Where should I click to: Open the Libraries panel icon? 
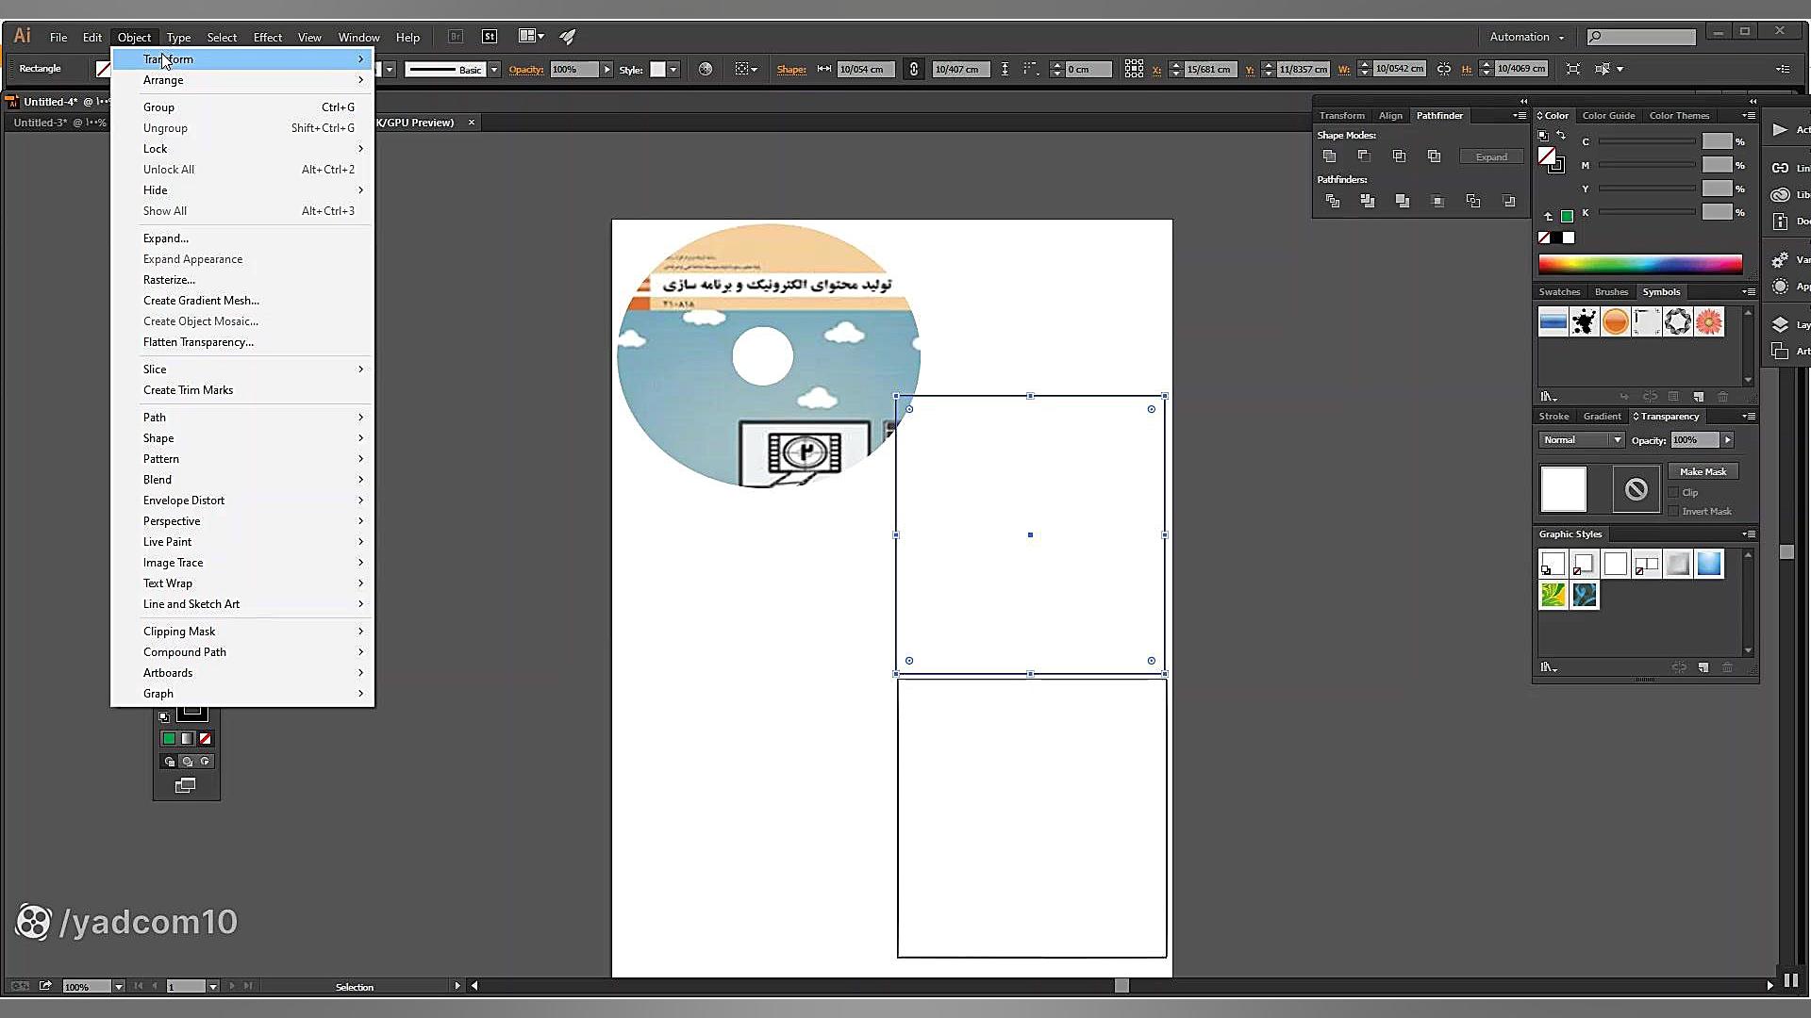click(x=1780, y=195)
